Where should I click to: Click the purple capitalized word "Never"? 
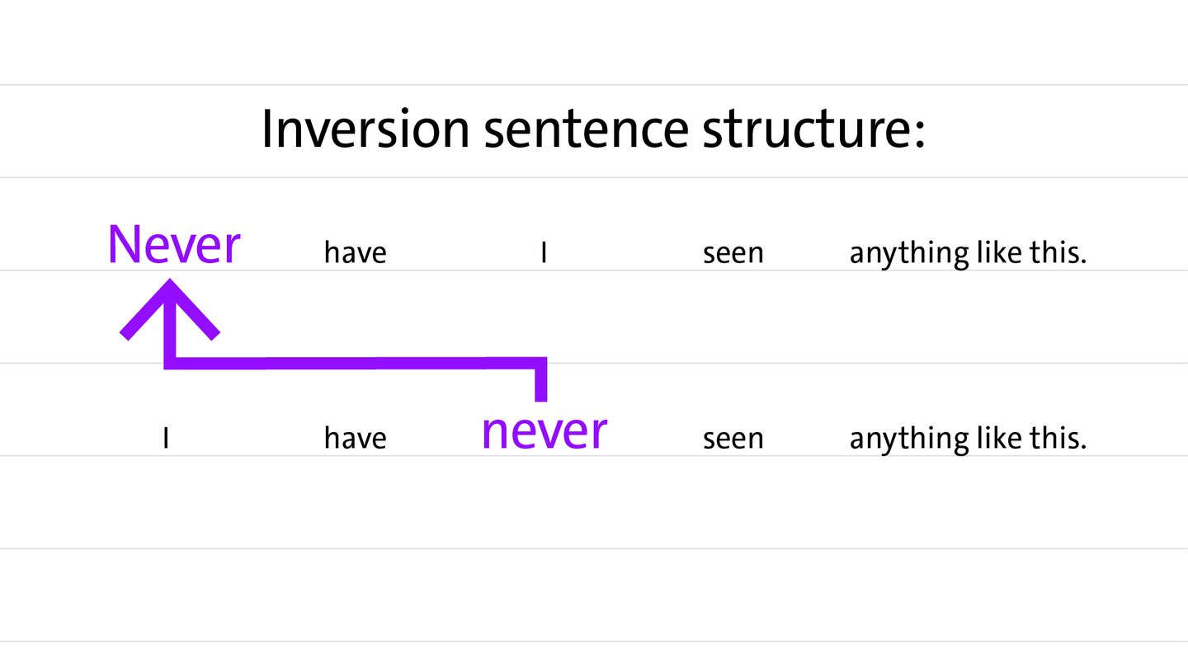(174, 245)
